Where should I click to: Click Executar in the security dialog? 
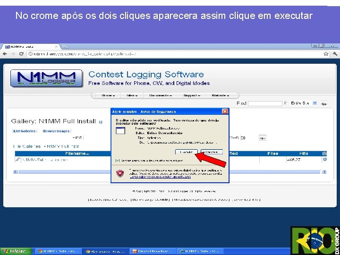tap(187, 152)
